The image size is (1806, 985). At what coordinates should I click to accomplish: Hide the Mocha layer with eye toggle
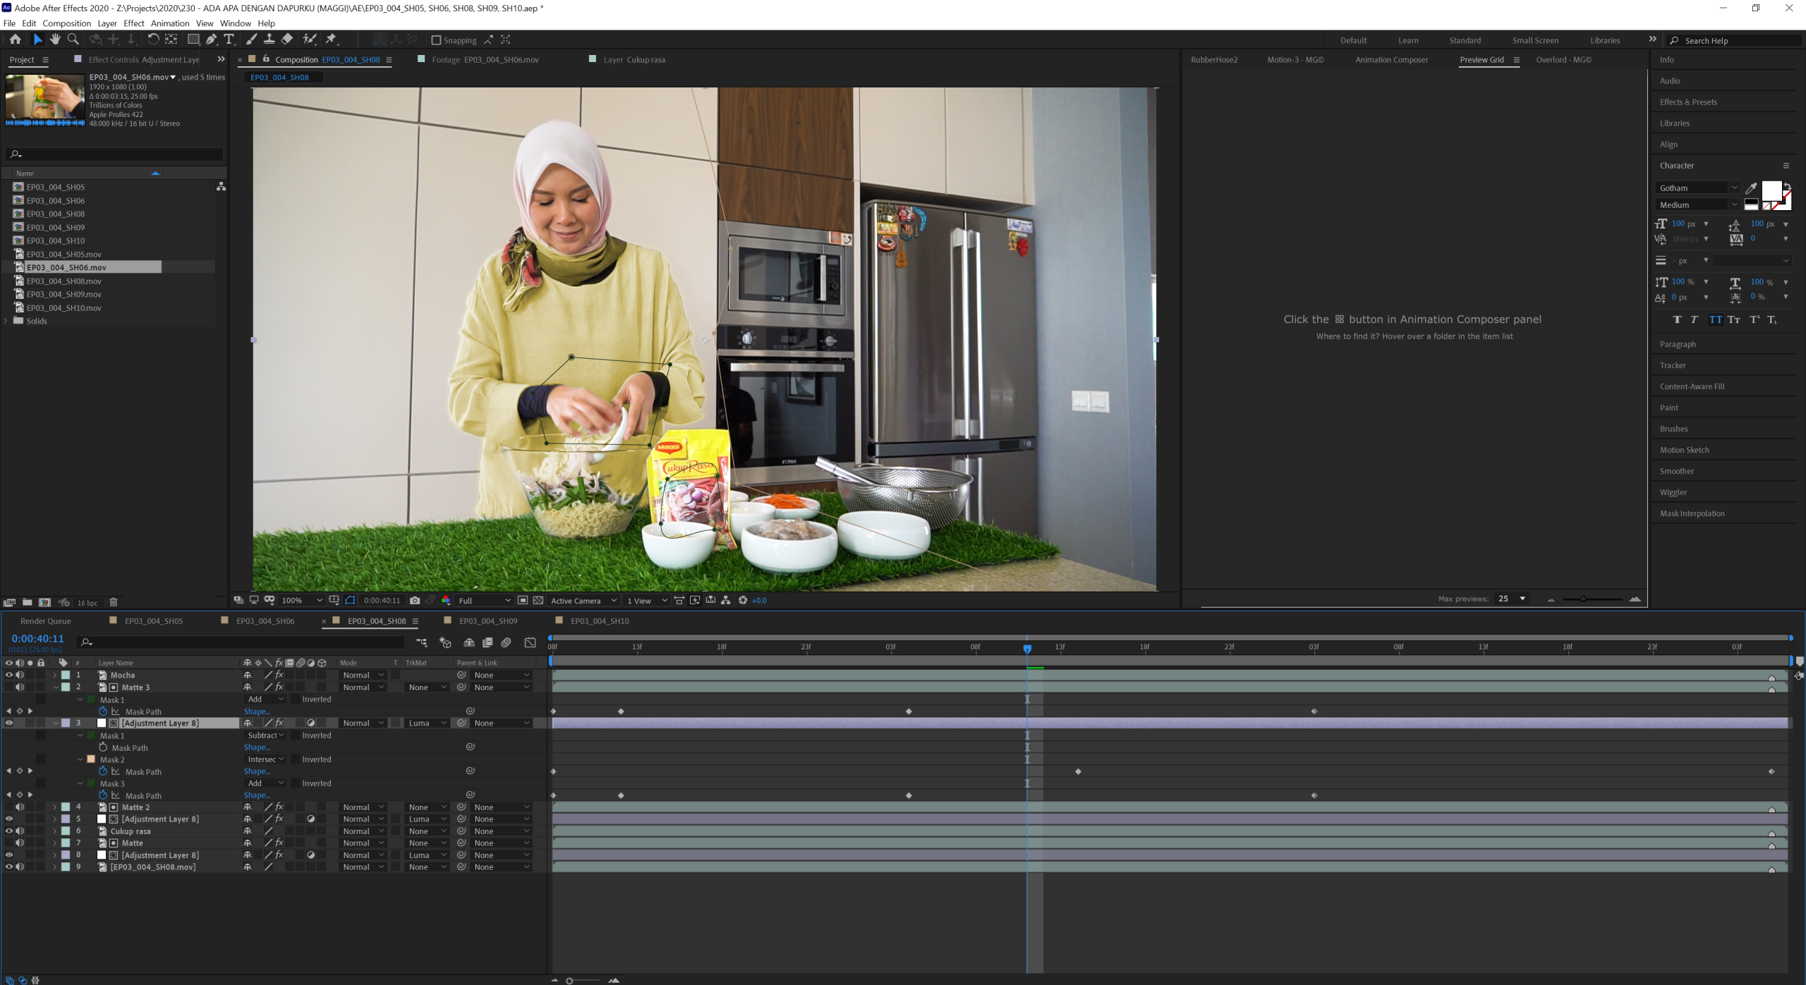(9, 675)
